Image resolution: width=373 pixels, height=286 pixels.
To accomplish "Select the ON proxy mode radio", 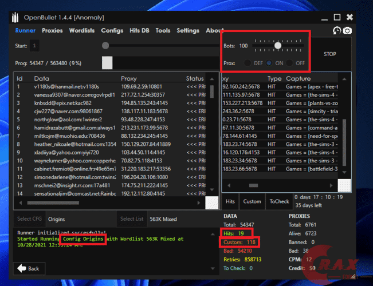I will point(269,63).
